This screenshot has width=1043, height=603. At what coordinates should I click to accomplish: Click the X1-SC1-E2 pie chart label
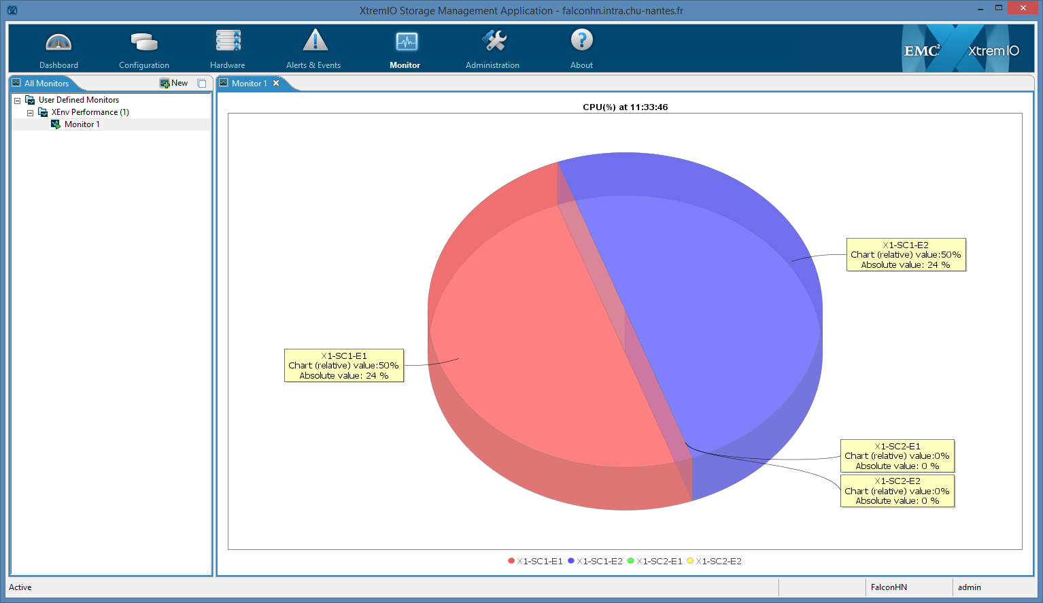(906, 255)
